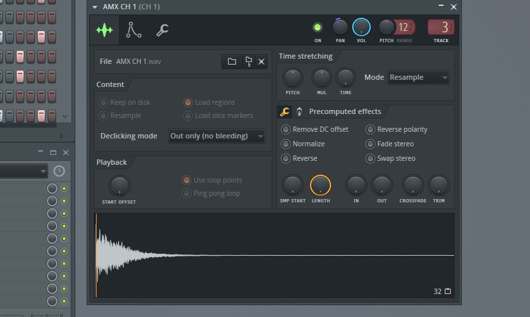The image size is (530, 317).
Task: Click the VOL knob
Action: 361,27
